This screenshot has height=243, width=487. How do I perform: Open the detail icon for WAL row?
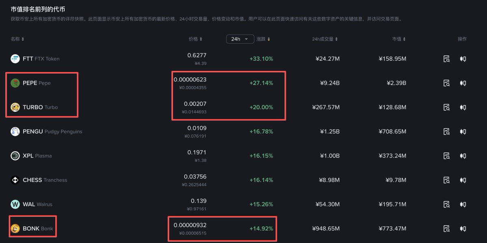(446, 205)
